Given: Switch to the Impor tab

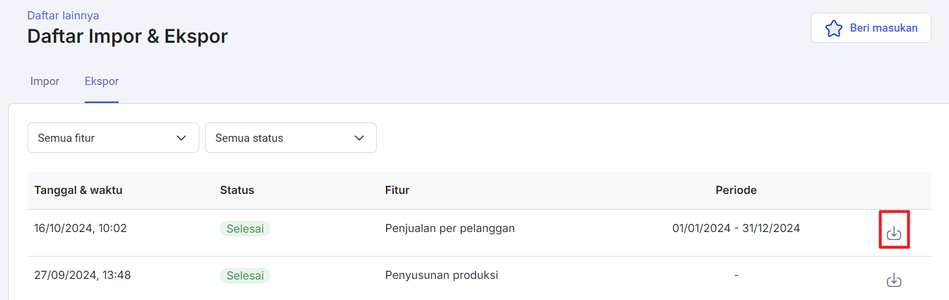Looking at the screenshot, I should pos(45,81).
